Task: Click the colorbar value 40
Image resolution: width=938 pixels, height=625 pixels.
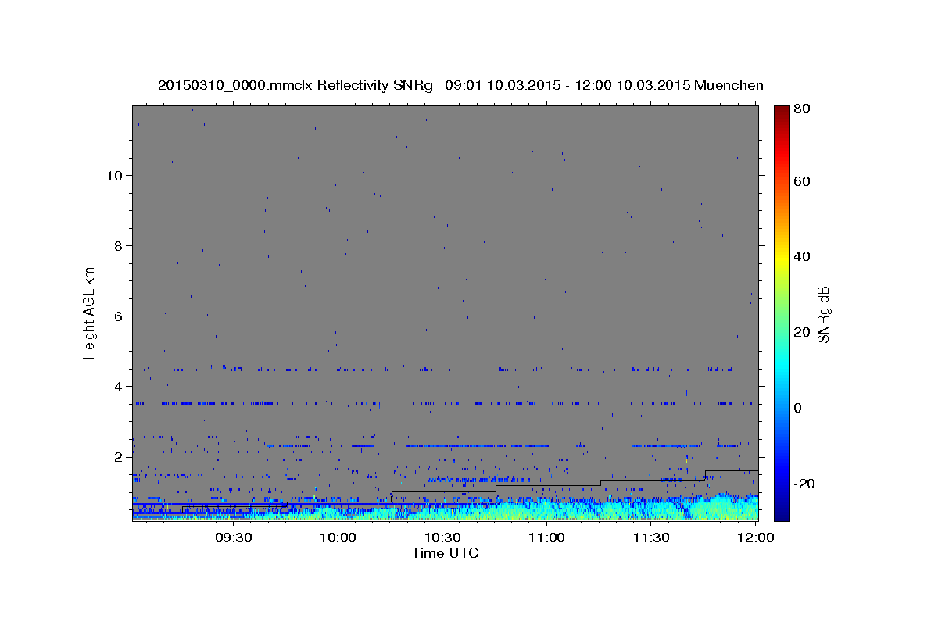Action: coord(801,256)
